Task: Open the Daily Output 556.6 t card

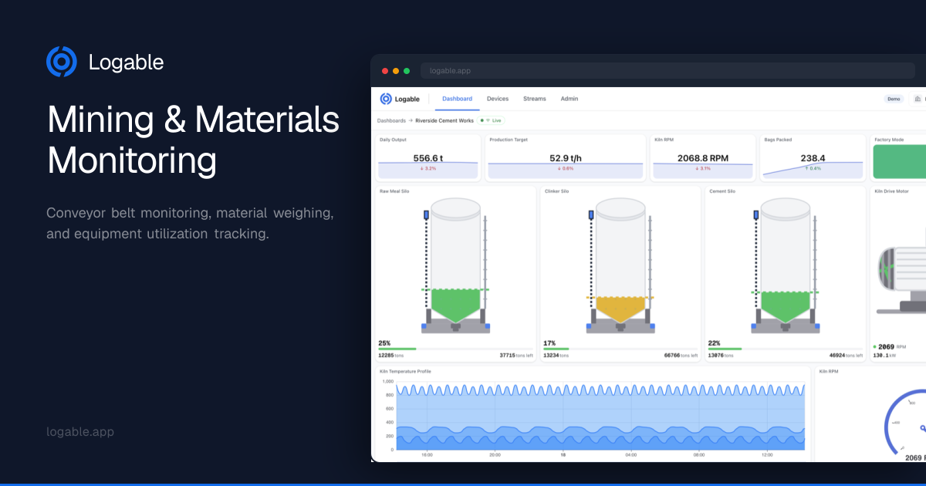Action: click(x=428, y=158)
